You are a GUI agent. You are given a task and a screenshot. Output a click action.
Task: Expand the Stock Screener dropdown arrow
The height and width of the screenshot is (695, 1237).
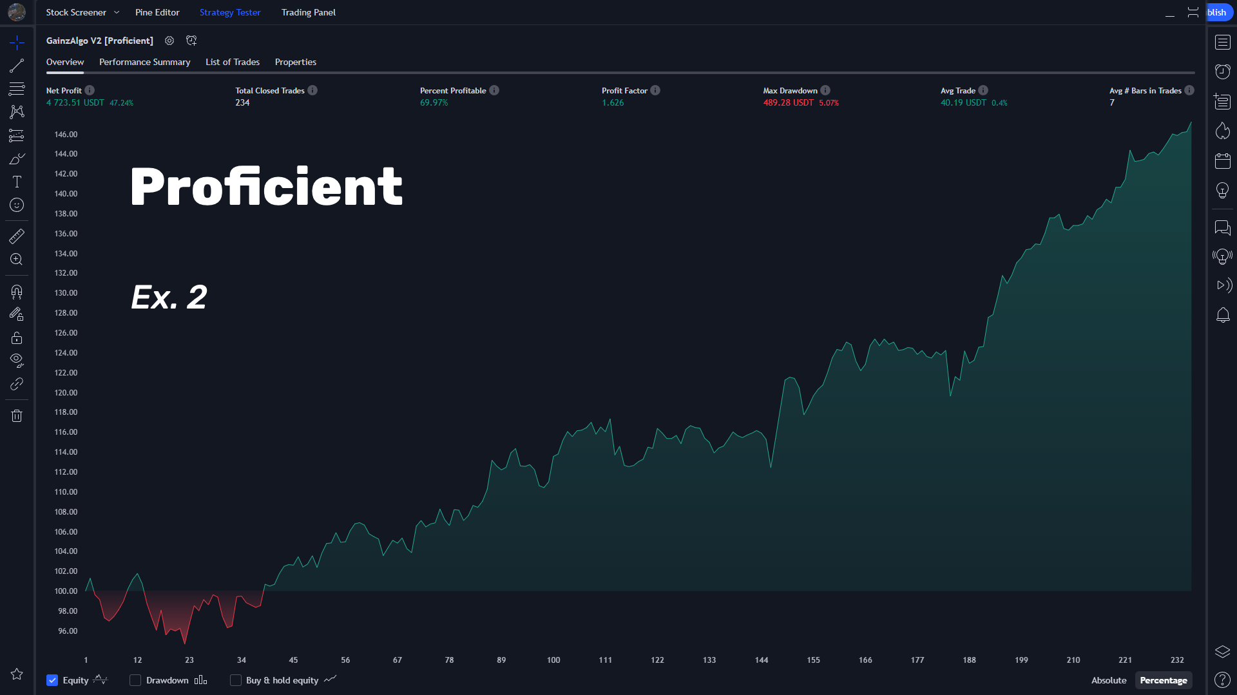point(117,12)
